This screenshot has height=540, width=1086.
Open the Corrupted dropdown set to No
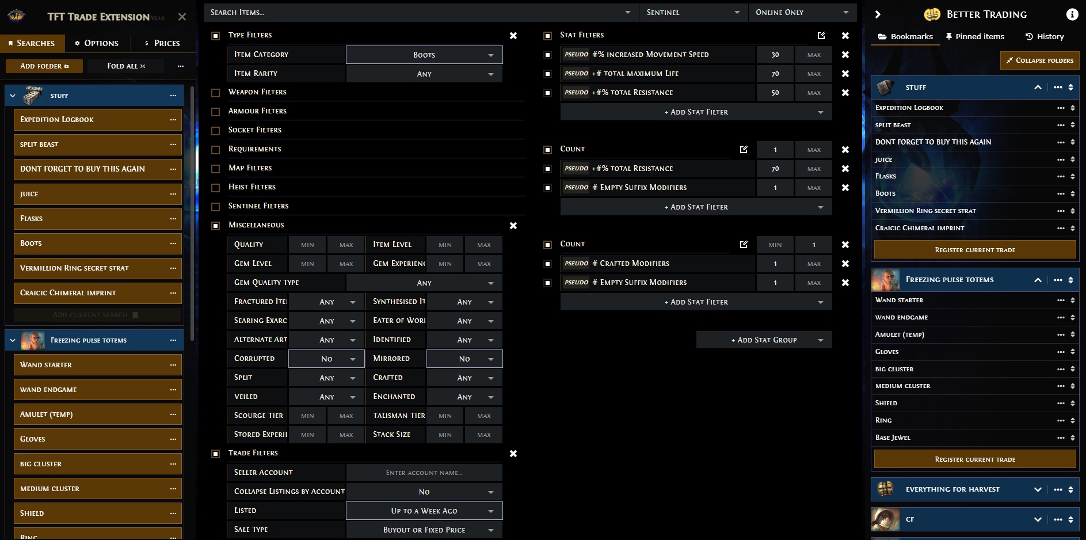click(x=326, y=359)
